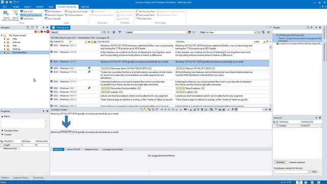Open the VIEW ribbon tab
The height and width of the screenshot is (184, 327).
[51, 7]
